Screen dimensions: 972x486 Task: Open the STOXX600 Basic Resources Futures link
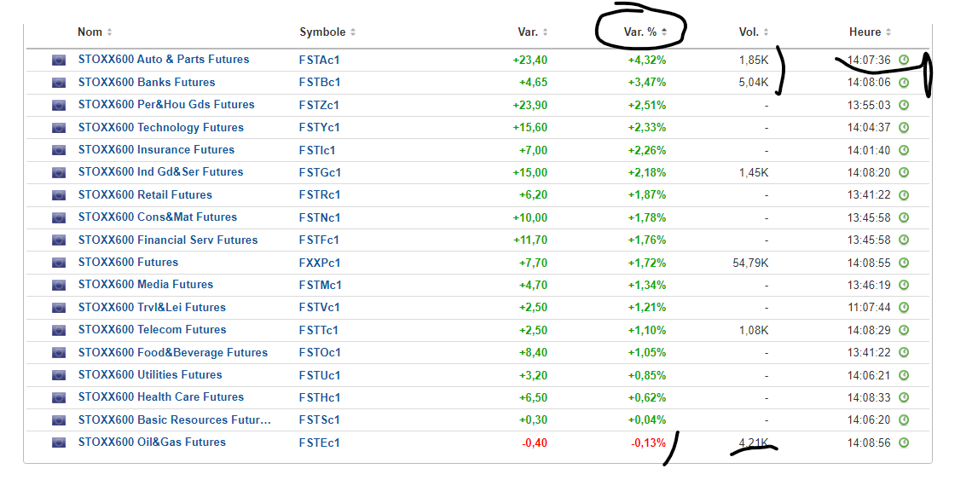pos(174,420)
